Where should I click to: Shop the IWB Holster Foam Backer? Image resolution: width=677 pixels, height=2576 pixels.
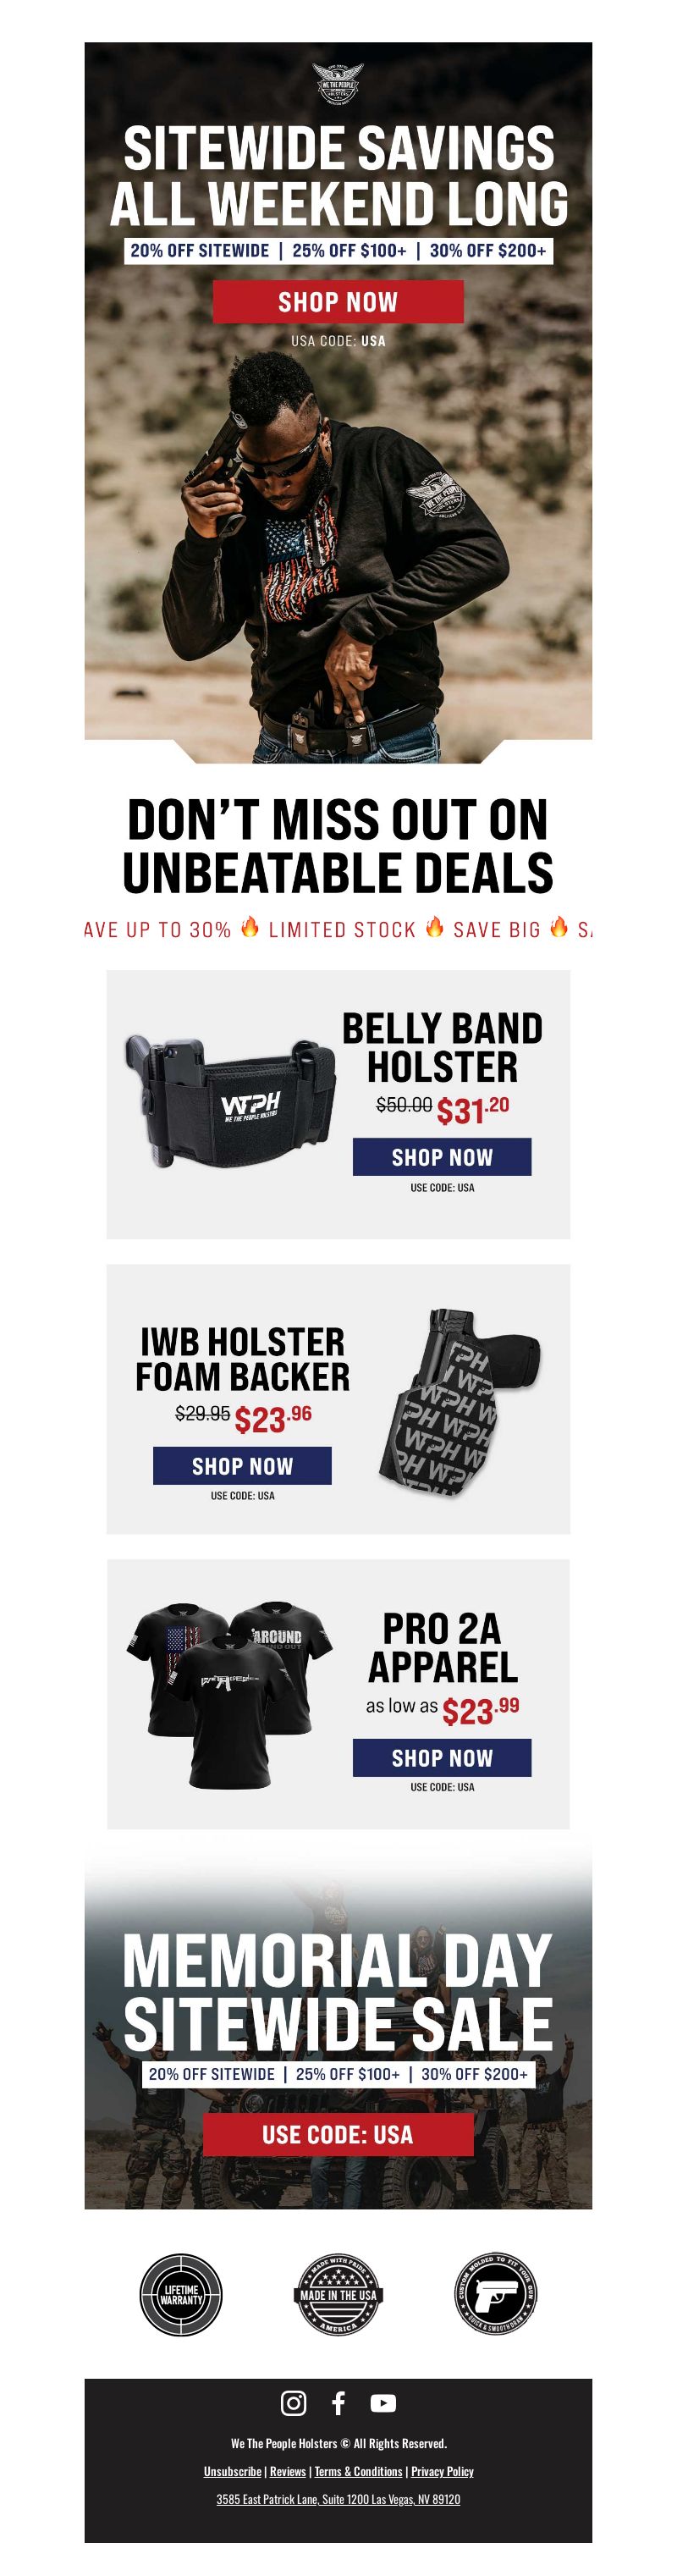[242, 1465]
